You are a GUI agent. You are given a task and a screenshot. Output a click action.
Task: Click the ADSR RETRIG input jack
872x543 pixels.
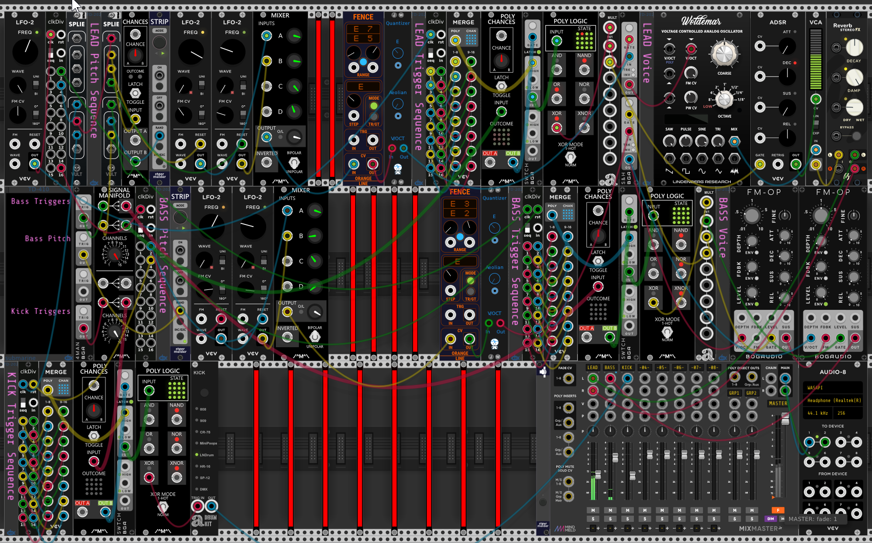[x=778, y=164]
